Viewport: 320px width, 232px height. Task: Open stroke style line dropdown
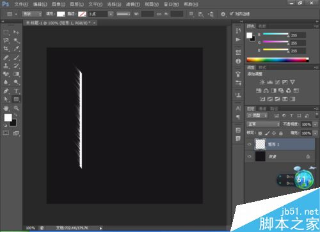pyautogui.click(x=124, y=14)
